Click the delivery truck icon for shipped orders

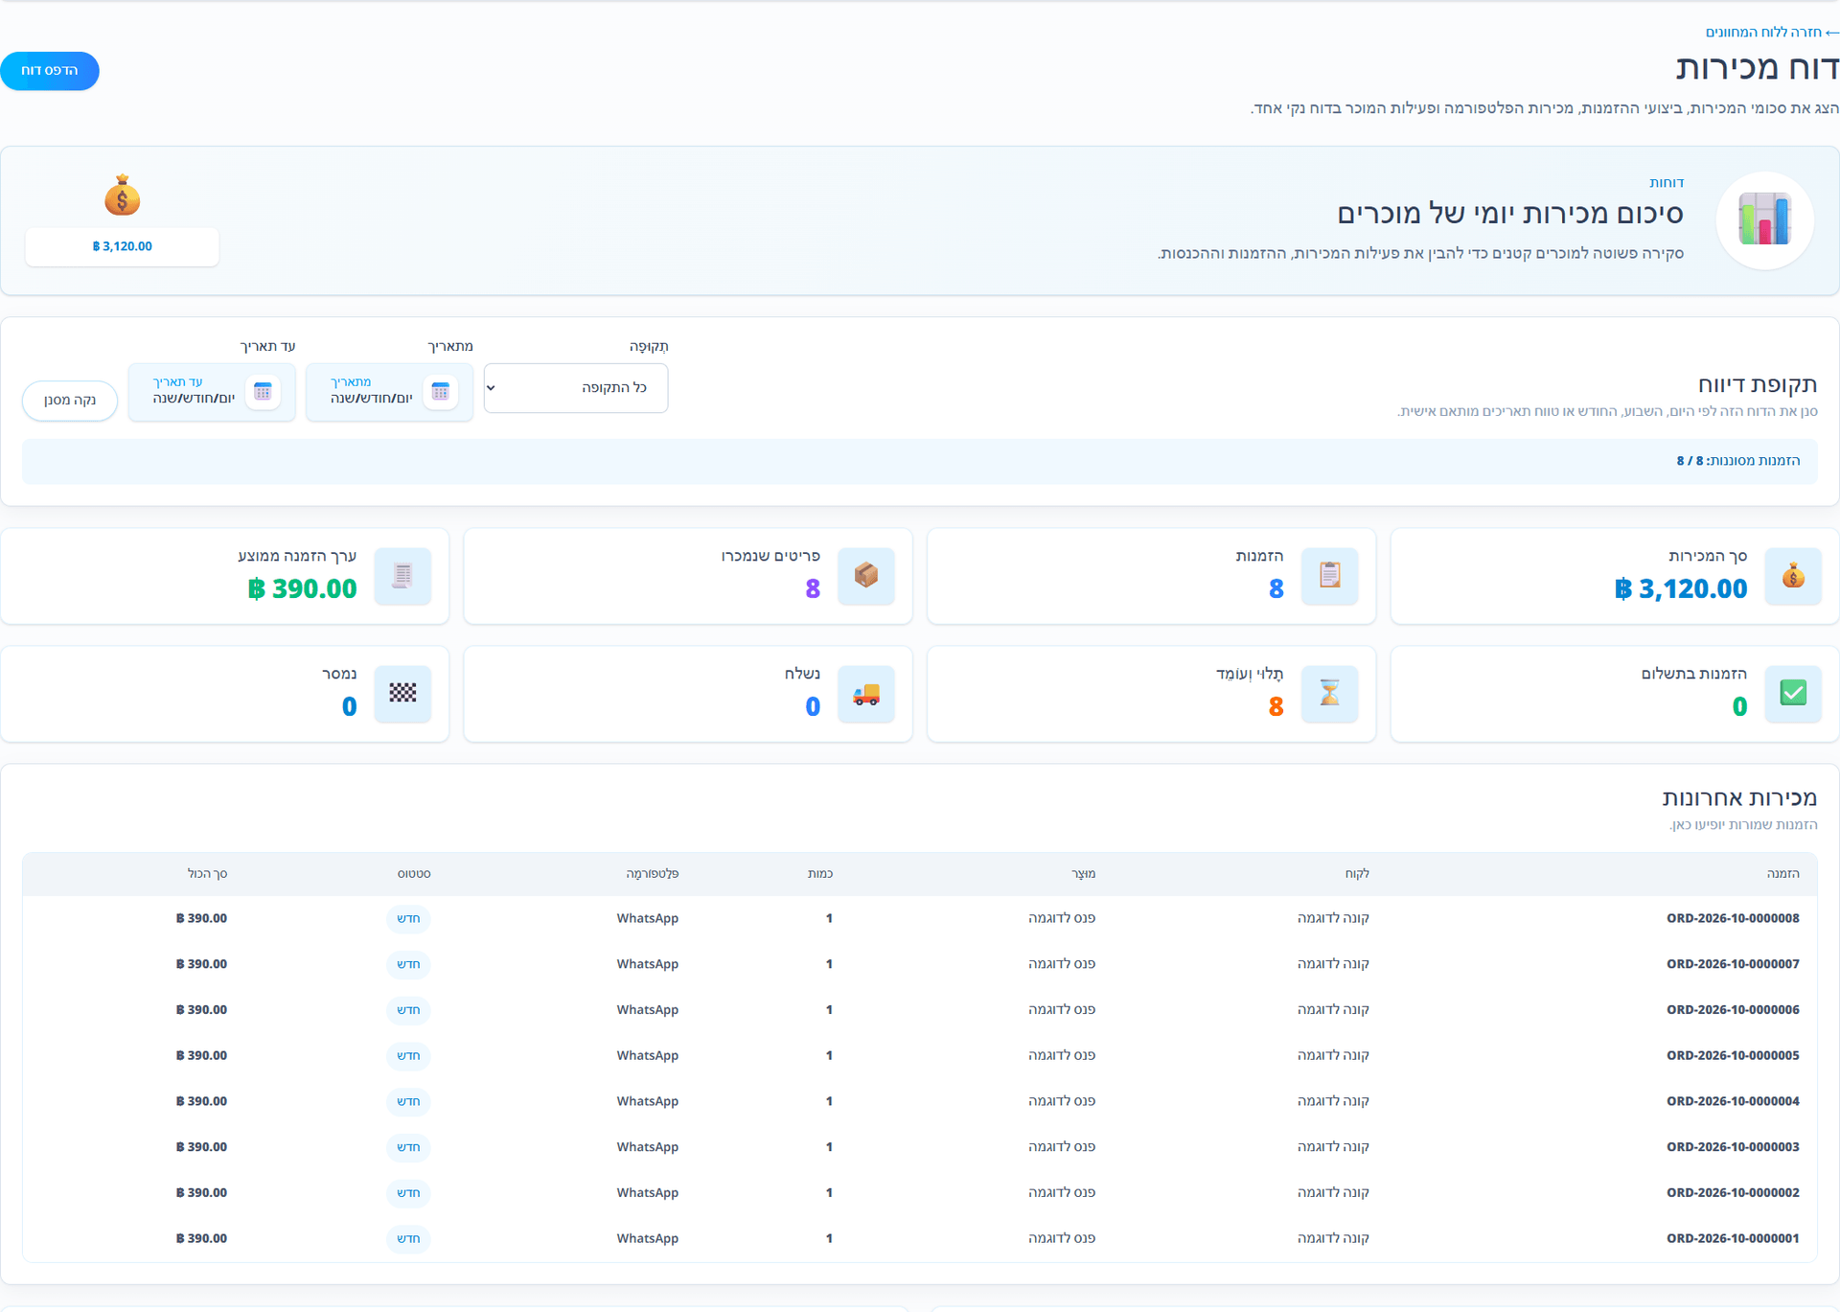click(866, 693)
